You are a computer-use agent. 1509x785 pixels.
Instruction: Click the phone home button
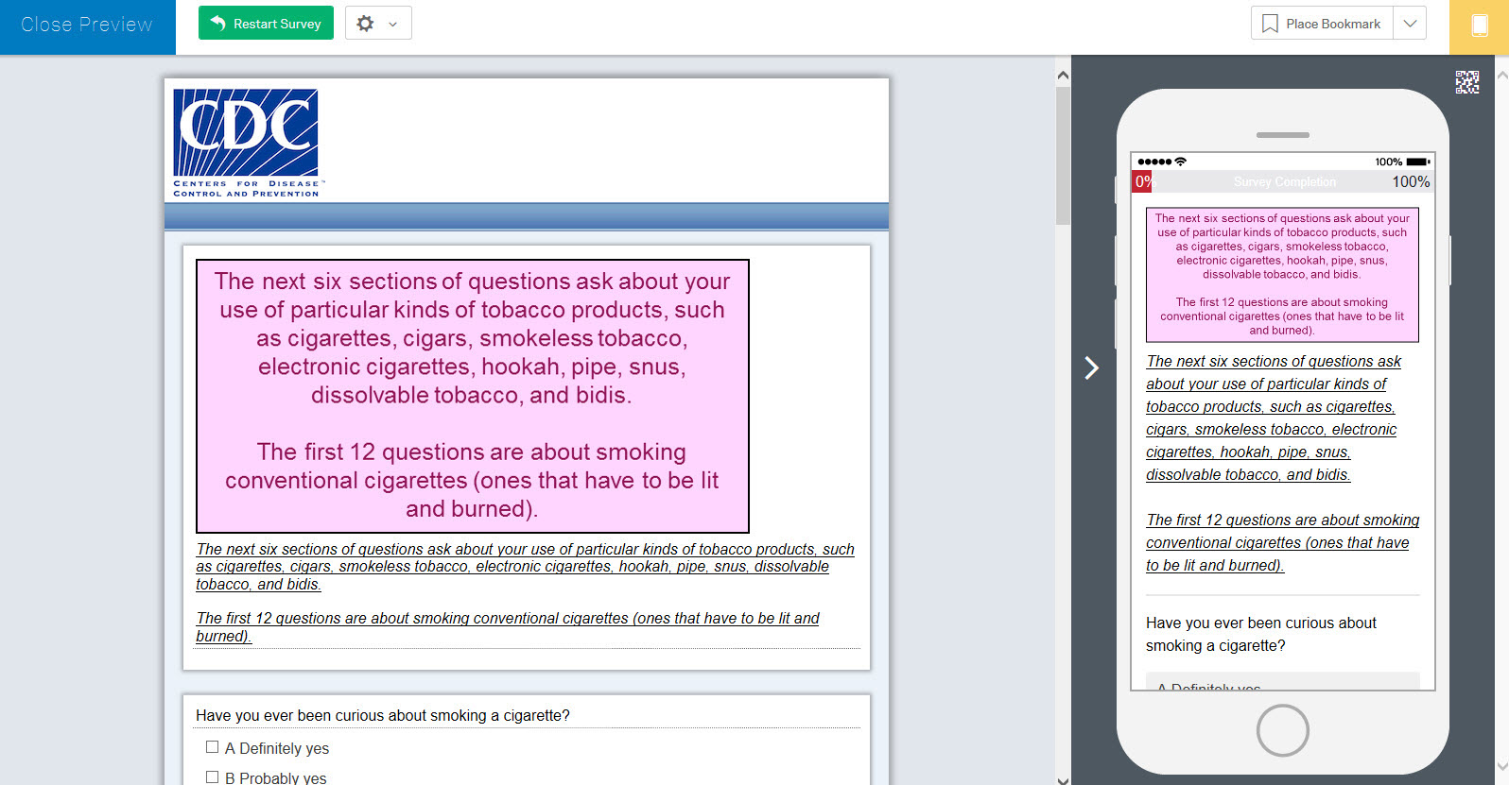(1282, 730)
